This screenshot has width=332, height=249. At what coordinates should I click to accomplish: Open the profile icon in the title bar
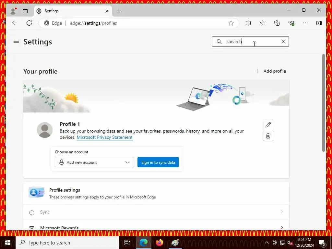tap(14, 11)
